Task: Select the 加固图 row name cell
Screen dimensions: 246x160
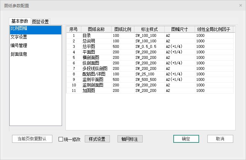Action: click(x=96, y=90)
